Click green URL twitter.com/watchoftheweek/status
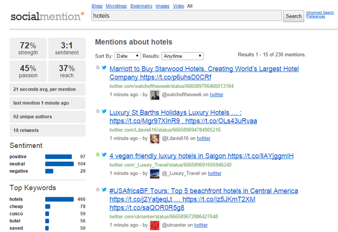Image resolution: width=338 pixels, height=232 pixels. pos(171,86)
